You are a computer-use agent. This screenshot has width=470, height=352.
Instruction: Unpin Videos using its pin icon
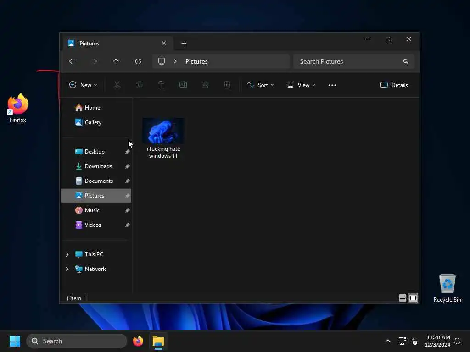pyautogui.click(x=128, y=225)
